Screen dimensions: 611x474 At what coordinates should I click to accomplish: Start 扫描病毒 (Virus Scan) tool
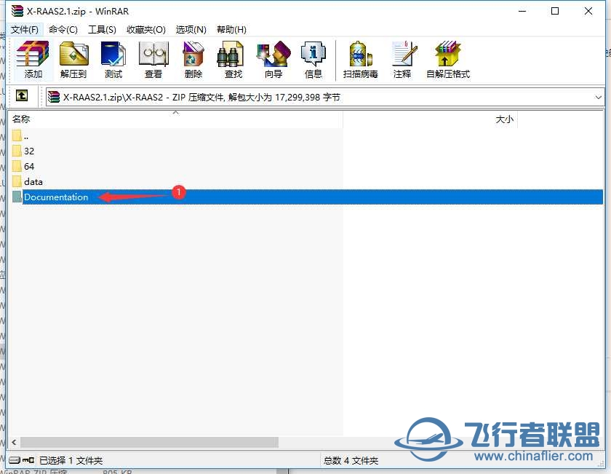(361, 59)
